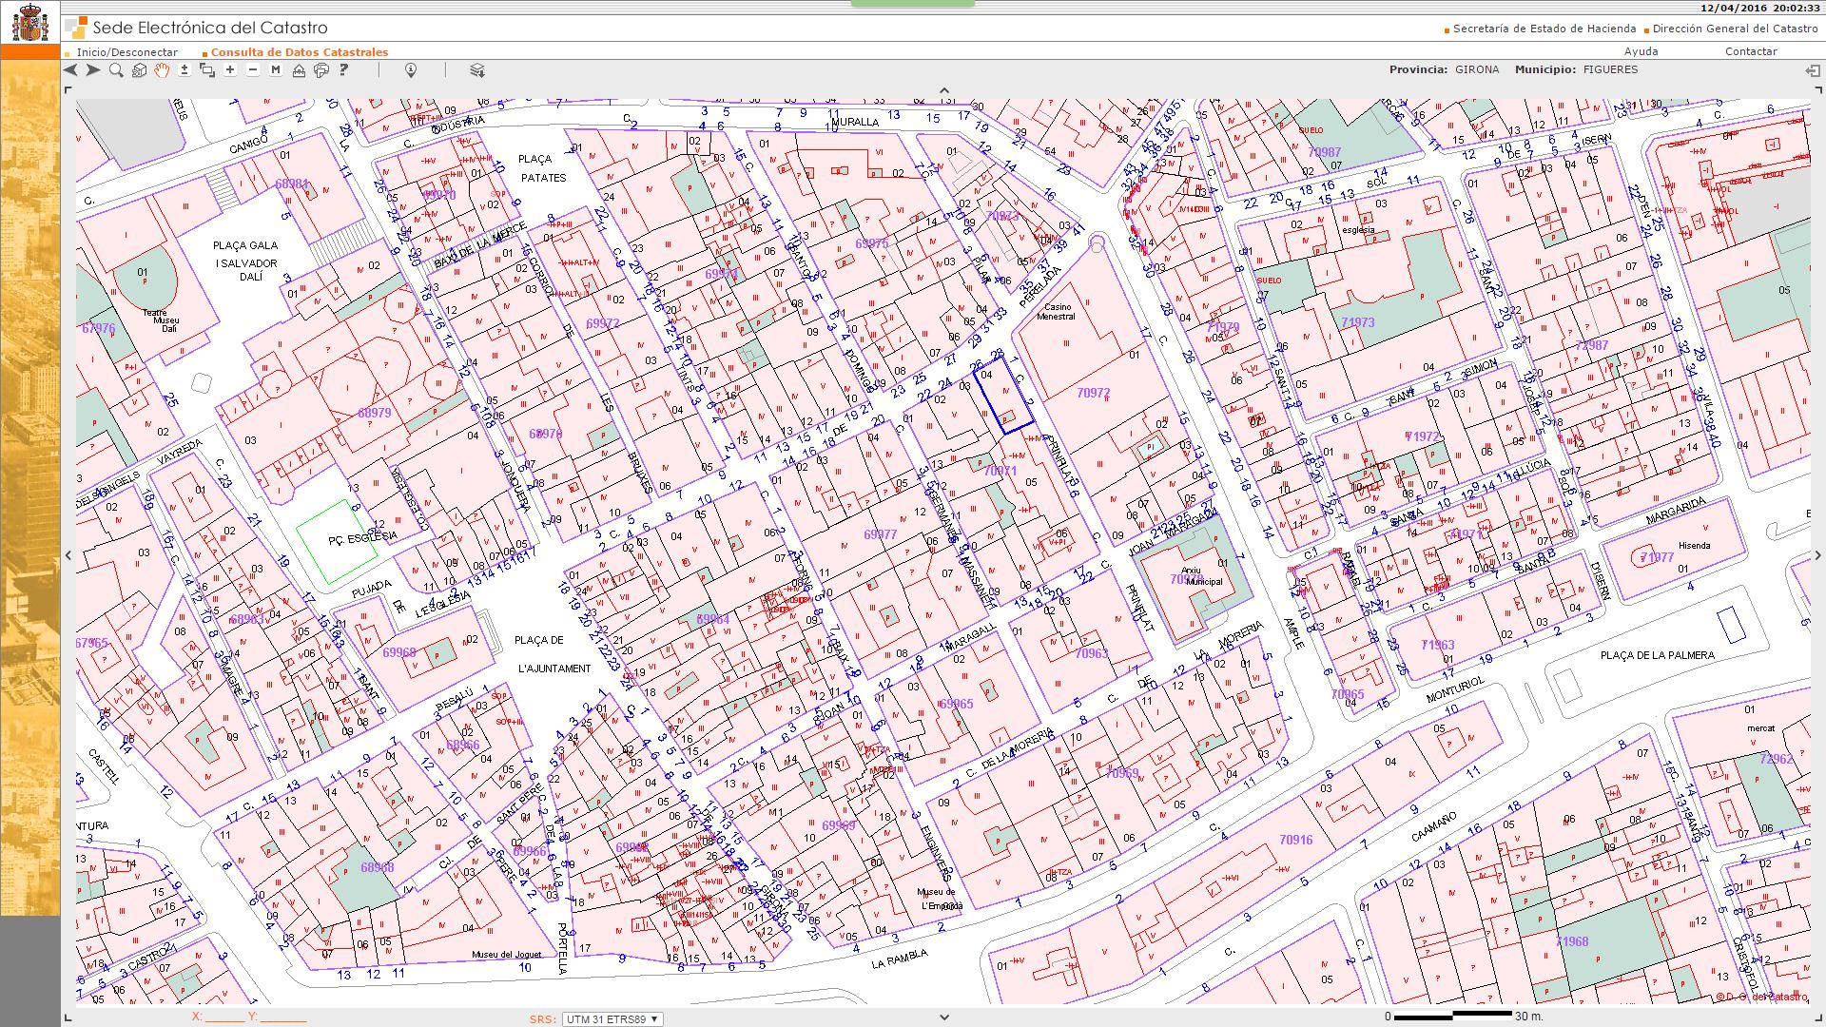
Task: Expand the map panel at top chevron
Action: [x=944, y=91]
